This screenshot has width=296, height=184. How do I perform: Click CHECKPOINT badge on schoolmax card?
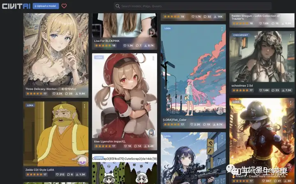click(240, 35)
